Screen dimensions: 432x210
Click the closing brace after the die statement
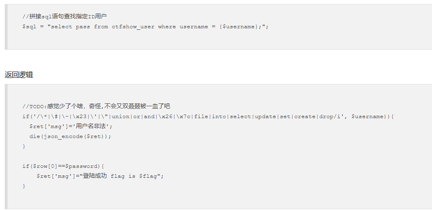[x=24, y=146]
